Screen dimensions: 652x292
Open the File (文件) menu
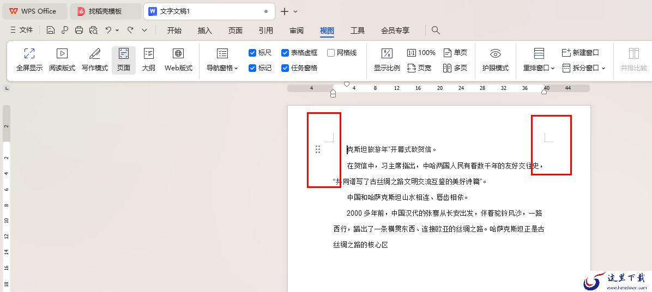(x=21, y=30)
